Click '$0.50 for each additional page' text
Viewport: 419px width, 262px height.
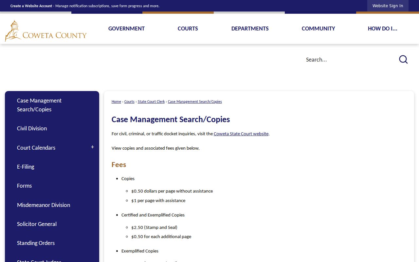point(161,236)
